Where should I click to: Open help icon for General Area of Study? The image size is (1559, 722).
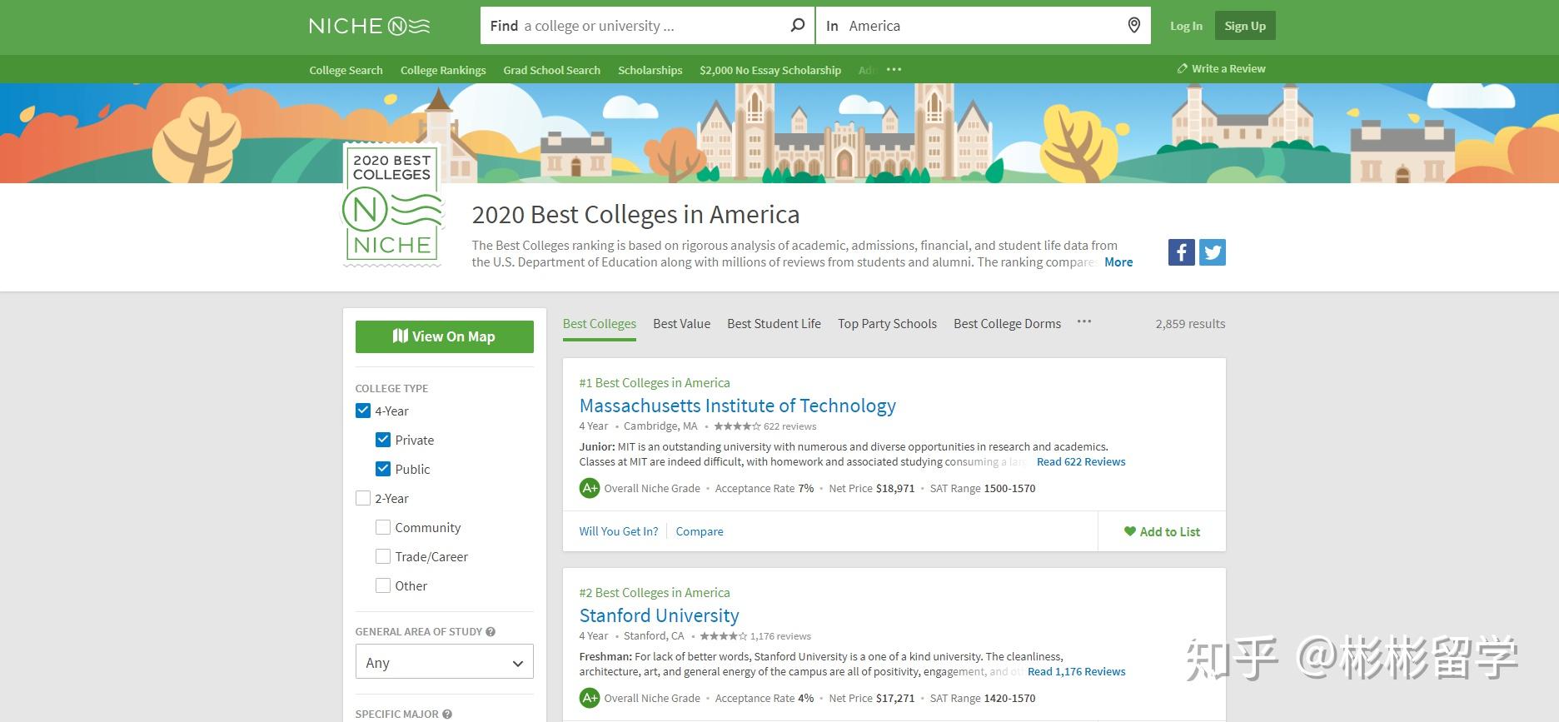click(x=491, y=632)
